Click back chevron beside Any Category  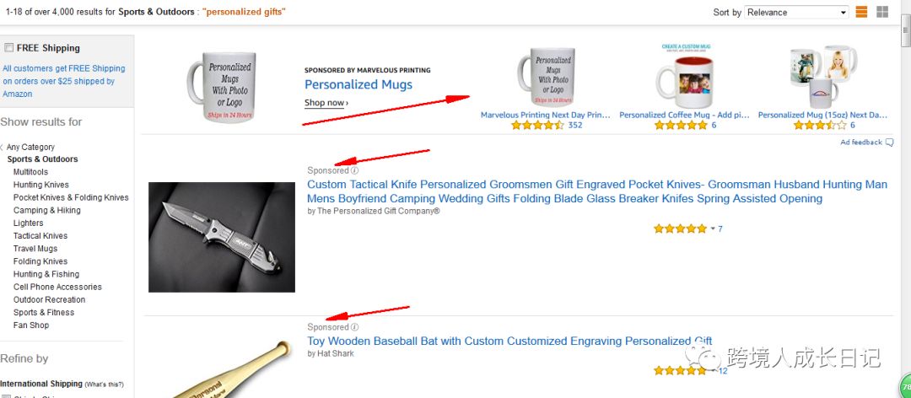[3, 148]
